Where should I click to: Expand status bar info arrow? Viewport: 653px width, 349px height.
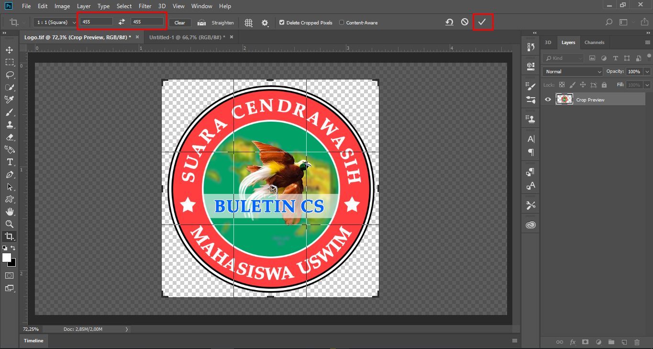127,329
